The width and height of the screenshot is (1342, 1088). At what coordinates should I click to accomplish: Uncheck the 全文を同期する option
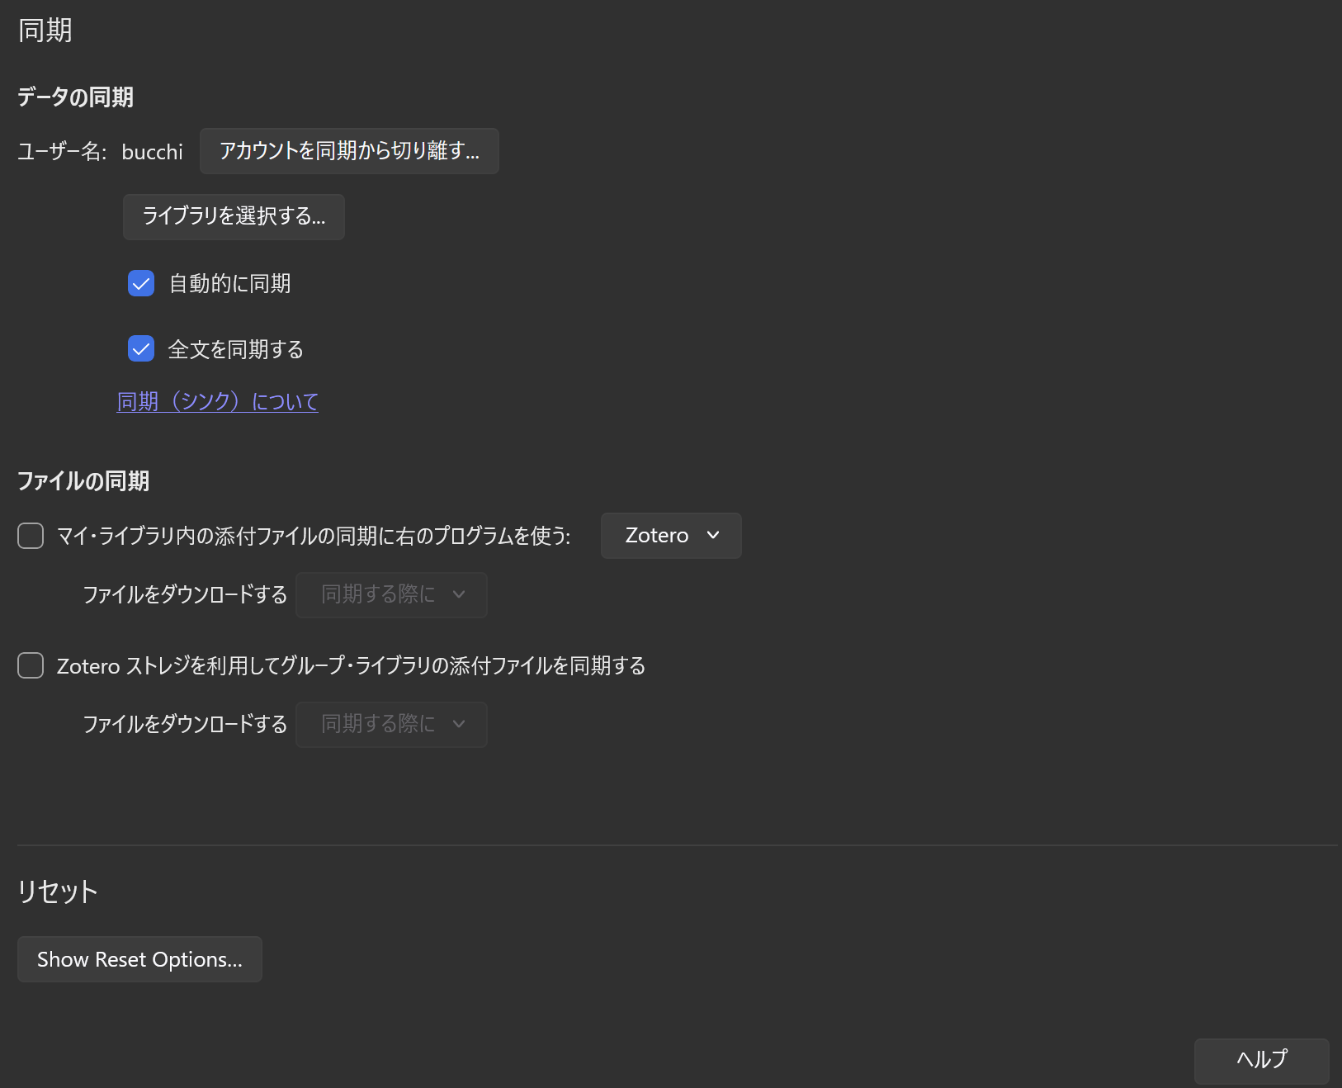[141, 349]
